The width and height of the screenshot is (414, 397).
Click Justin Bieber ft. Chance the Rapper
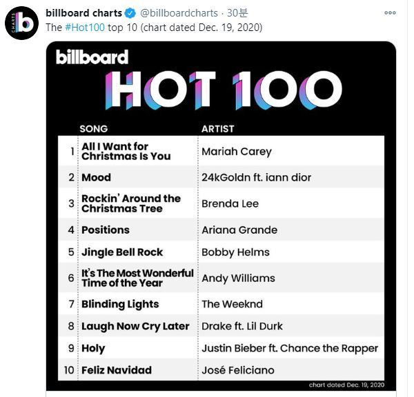coord(290,348)
